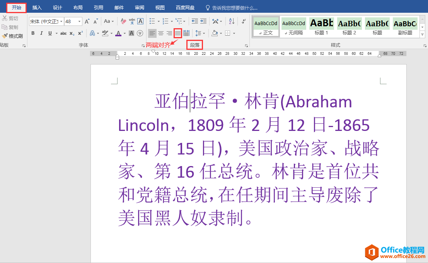Apply the 标题 1 style

coord(321,27)
